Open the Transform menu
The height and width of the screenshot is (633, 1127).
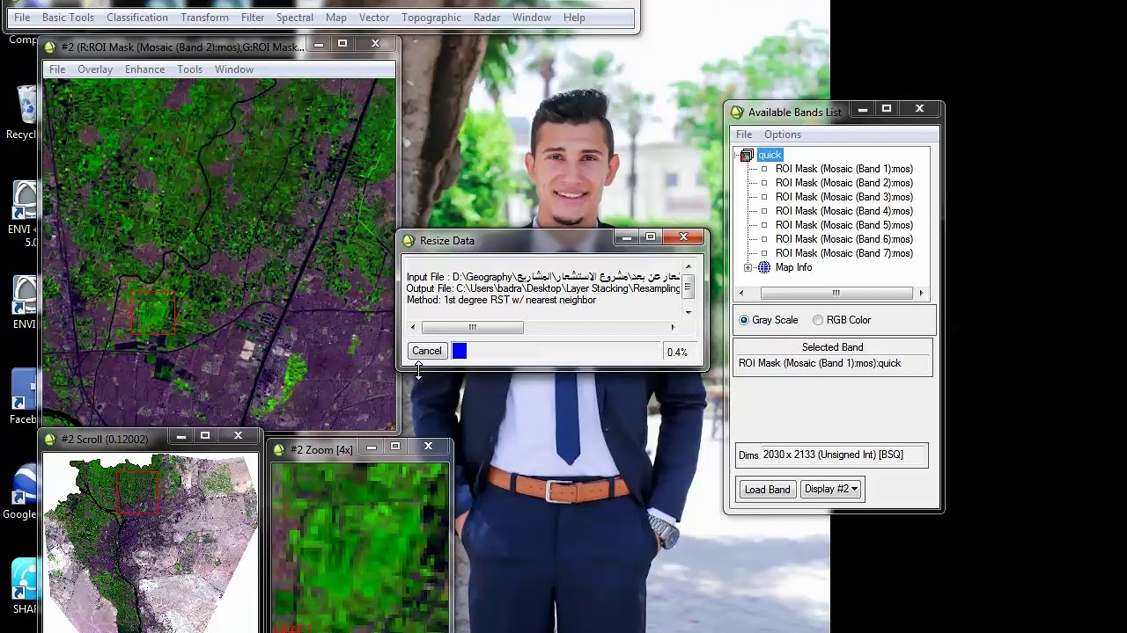point(204,18)
